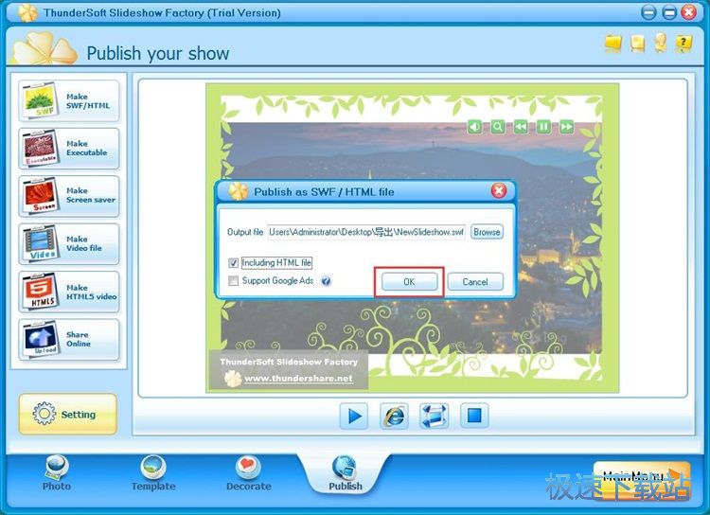Switch to the Decorate tab

[x=249, y=473]
